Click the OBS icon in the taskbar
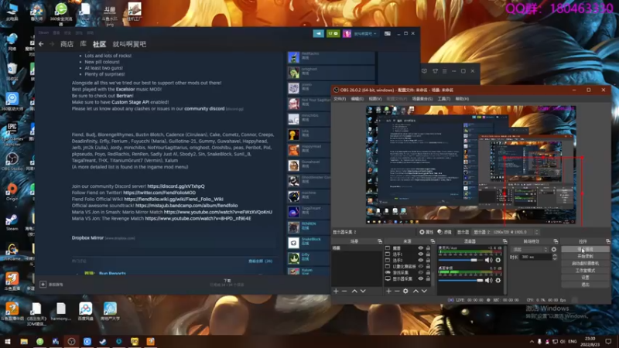Viewport: 619px width, 348px height. tap(71, 341)
